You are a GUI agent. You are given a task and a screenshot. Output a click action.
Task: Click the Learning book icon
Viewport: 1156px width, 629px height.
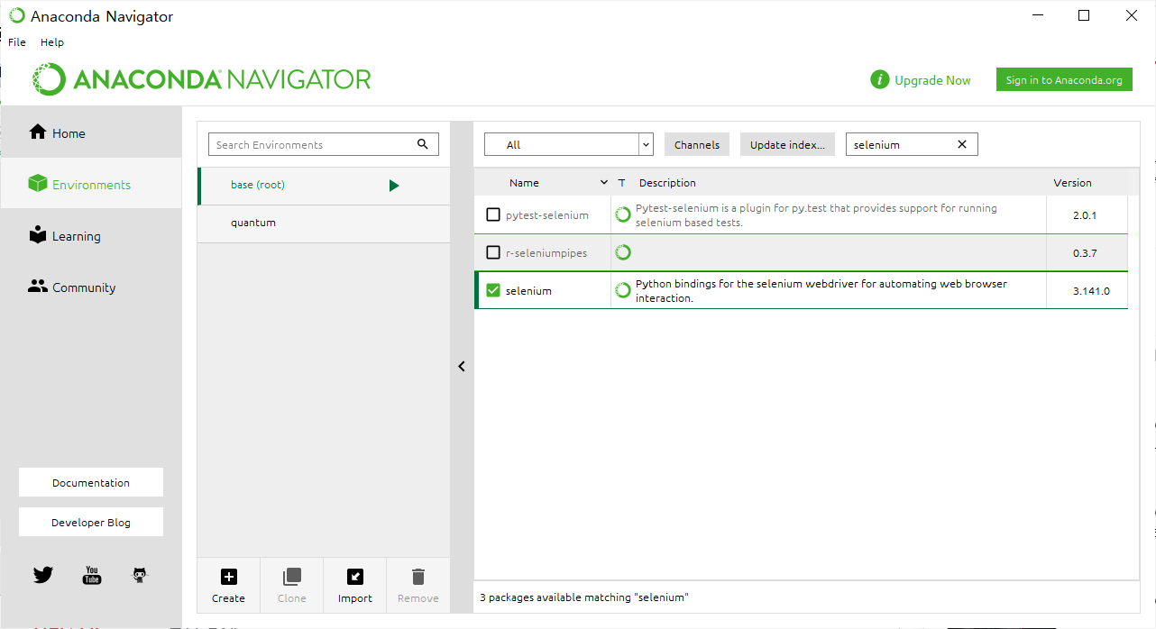click(38, 235)
